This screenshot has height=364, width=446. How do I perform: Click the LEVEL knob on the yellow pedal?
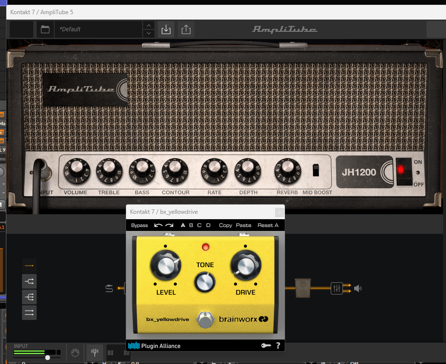(x=166, y=266)
